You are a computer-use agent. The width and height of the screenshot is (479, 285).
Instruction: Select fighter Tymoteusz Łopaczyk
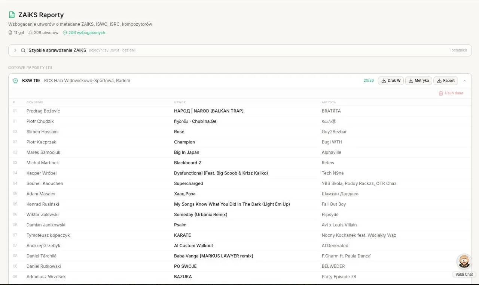(48, 235)
